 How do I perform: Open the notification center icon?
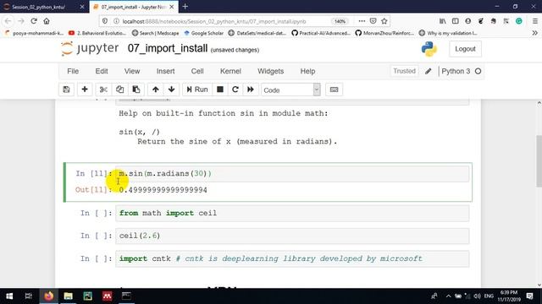point(529,296)
